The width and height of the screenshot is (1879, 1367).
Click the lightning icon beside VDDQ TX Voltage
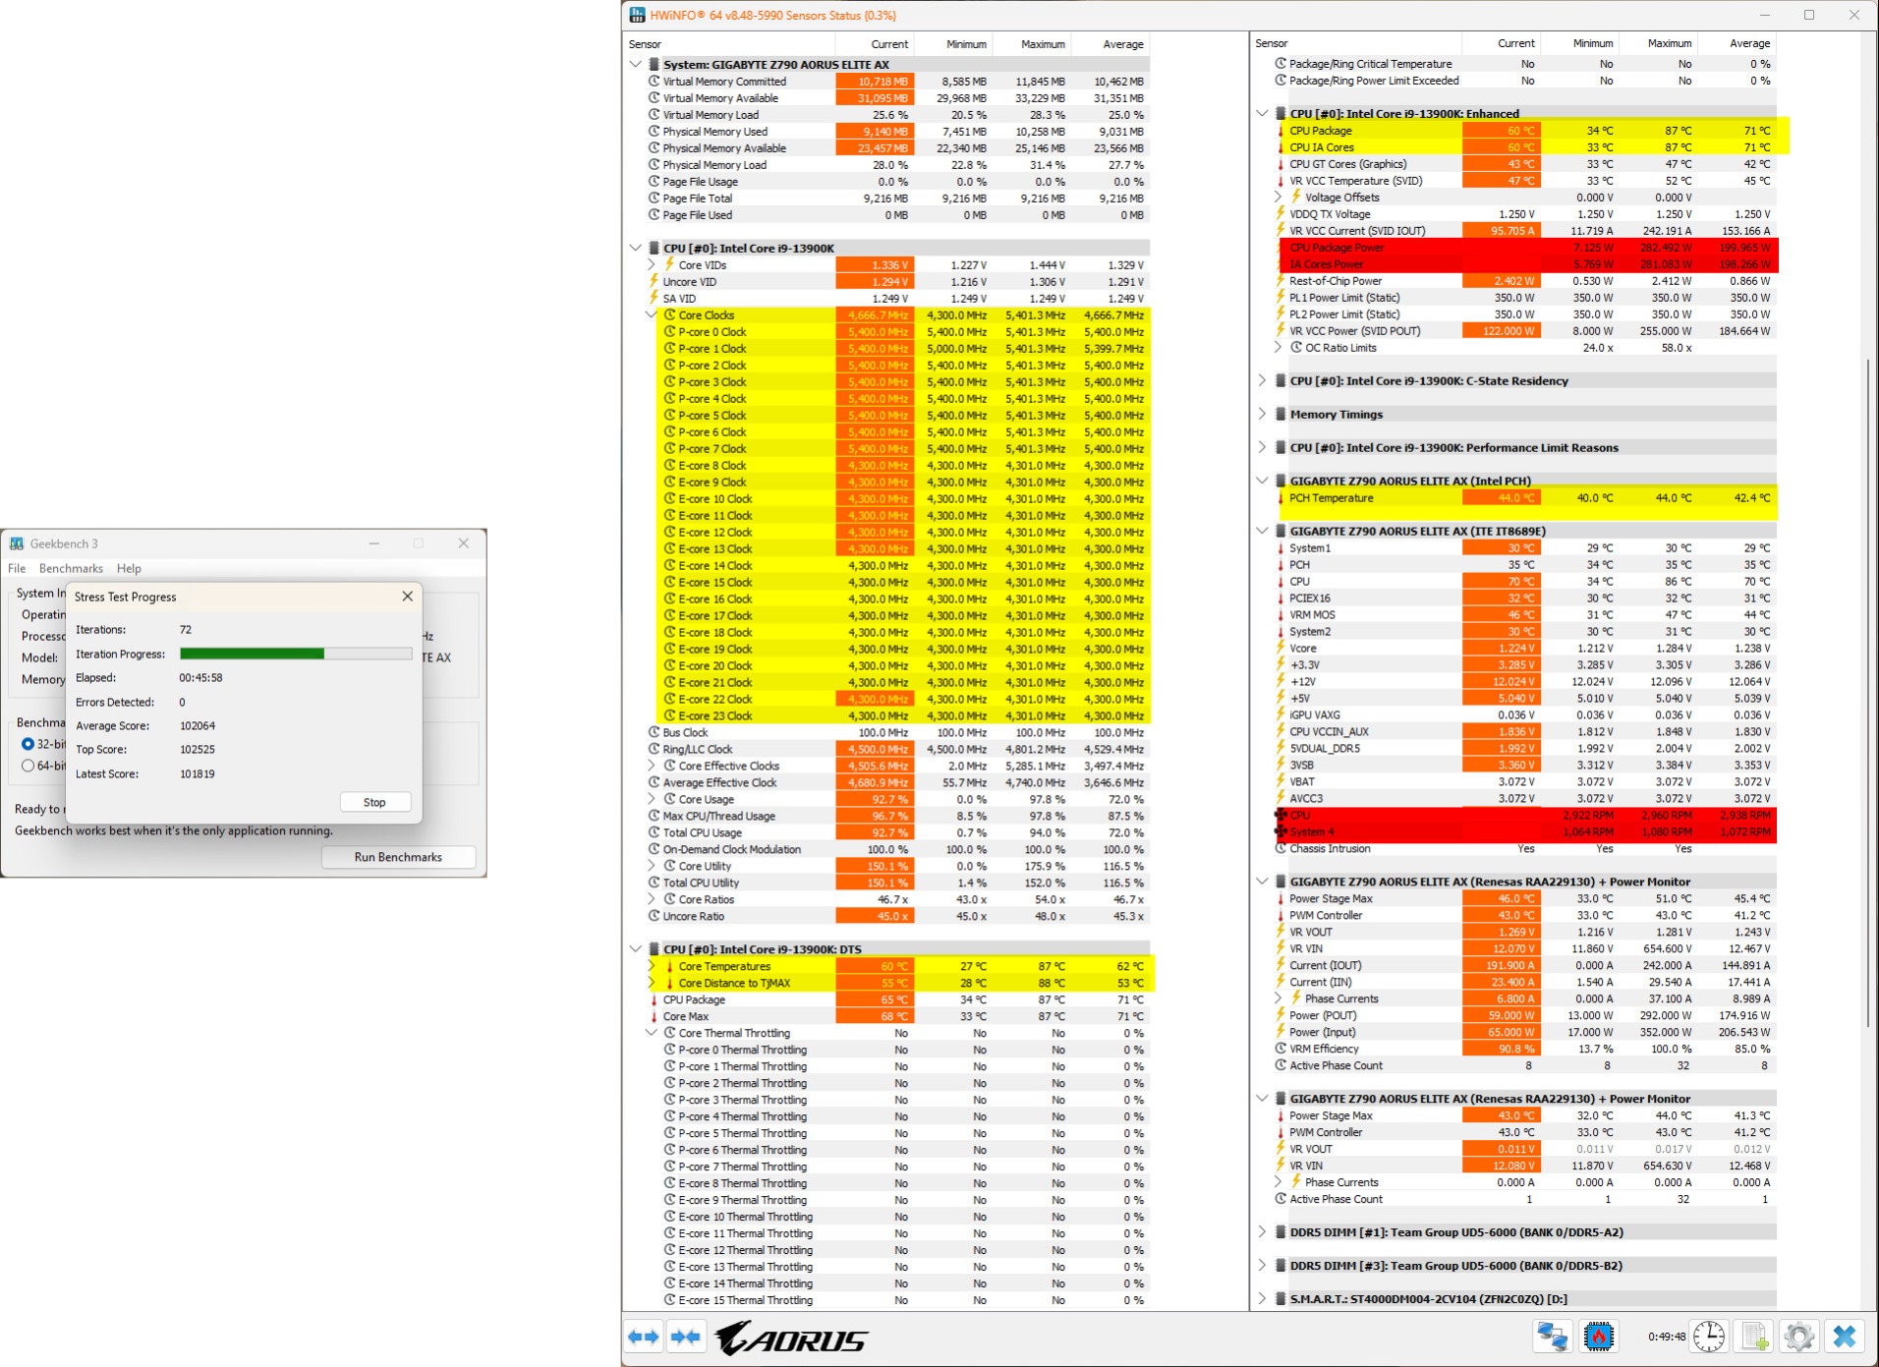1281,214
